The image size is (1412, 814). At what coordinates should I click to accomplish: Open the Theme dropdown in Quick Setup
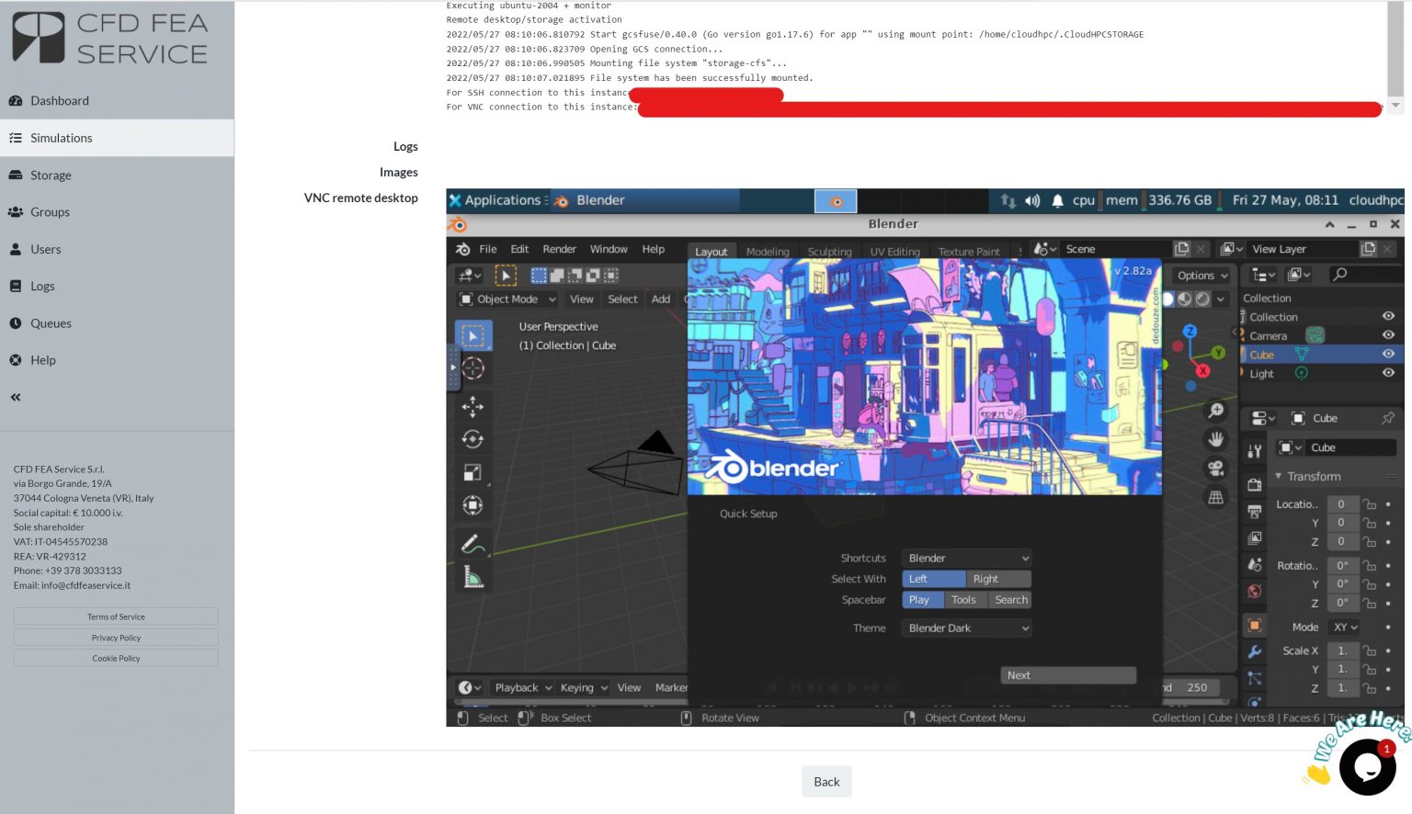click(965, 627)
